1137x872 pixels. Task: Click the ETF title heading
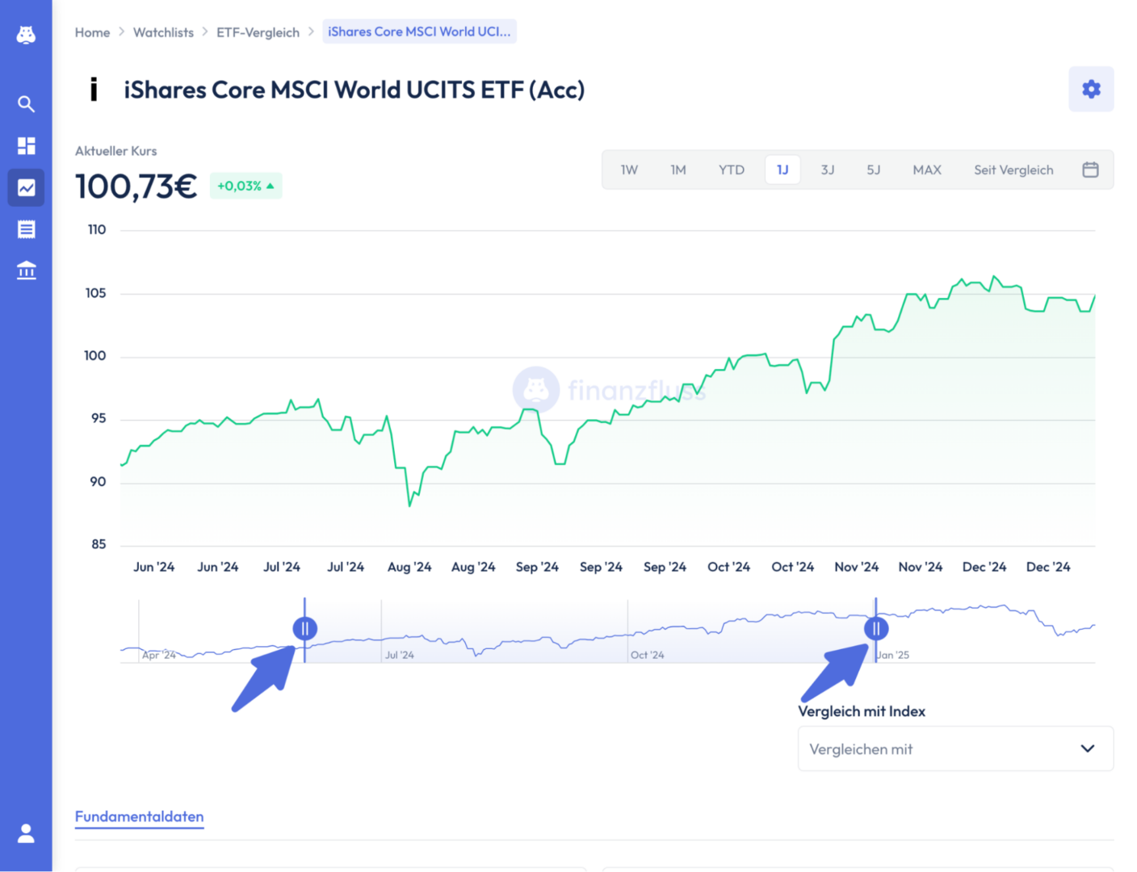tap(354, 89)
